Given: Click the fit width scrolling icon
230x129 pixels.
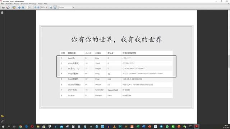Looking at the screenshot, I should pyautogui.click(x=51, y=7).
